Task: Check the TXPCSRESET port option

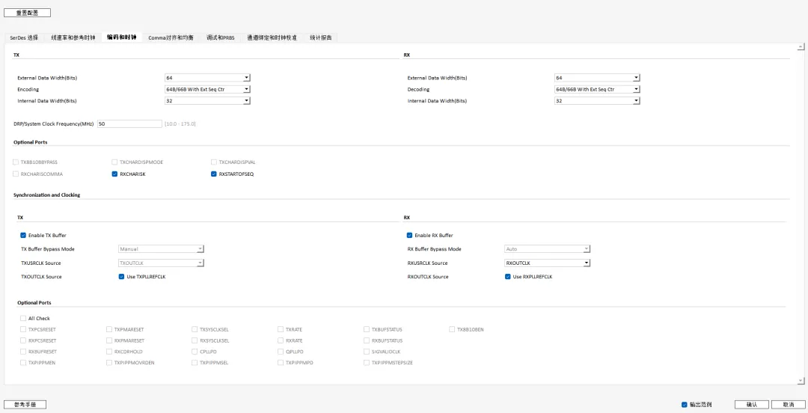Action: tap(23, 329)
